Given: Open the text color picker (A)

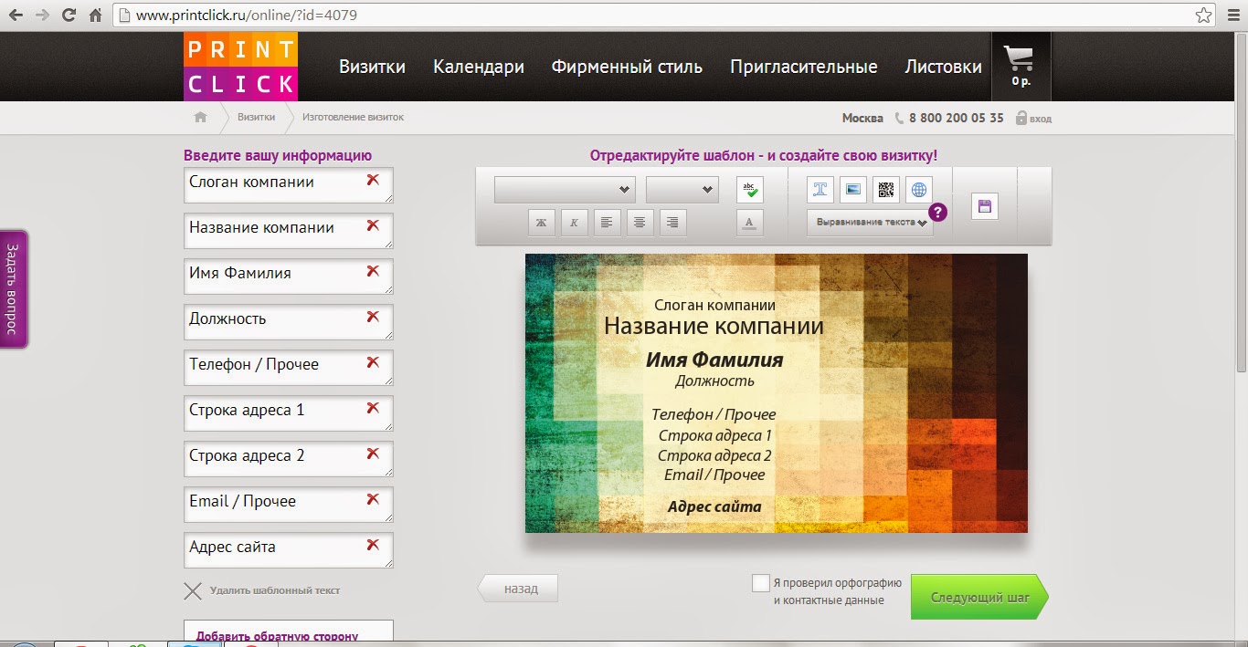Looking at the screenshot, I should click(749, 222).
